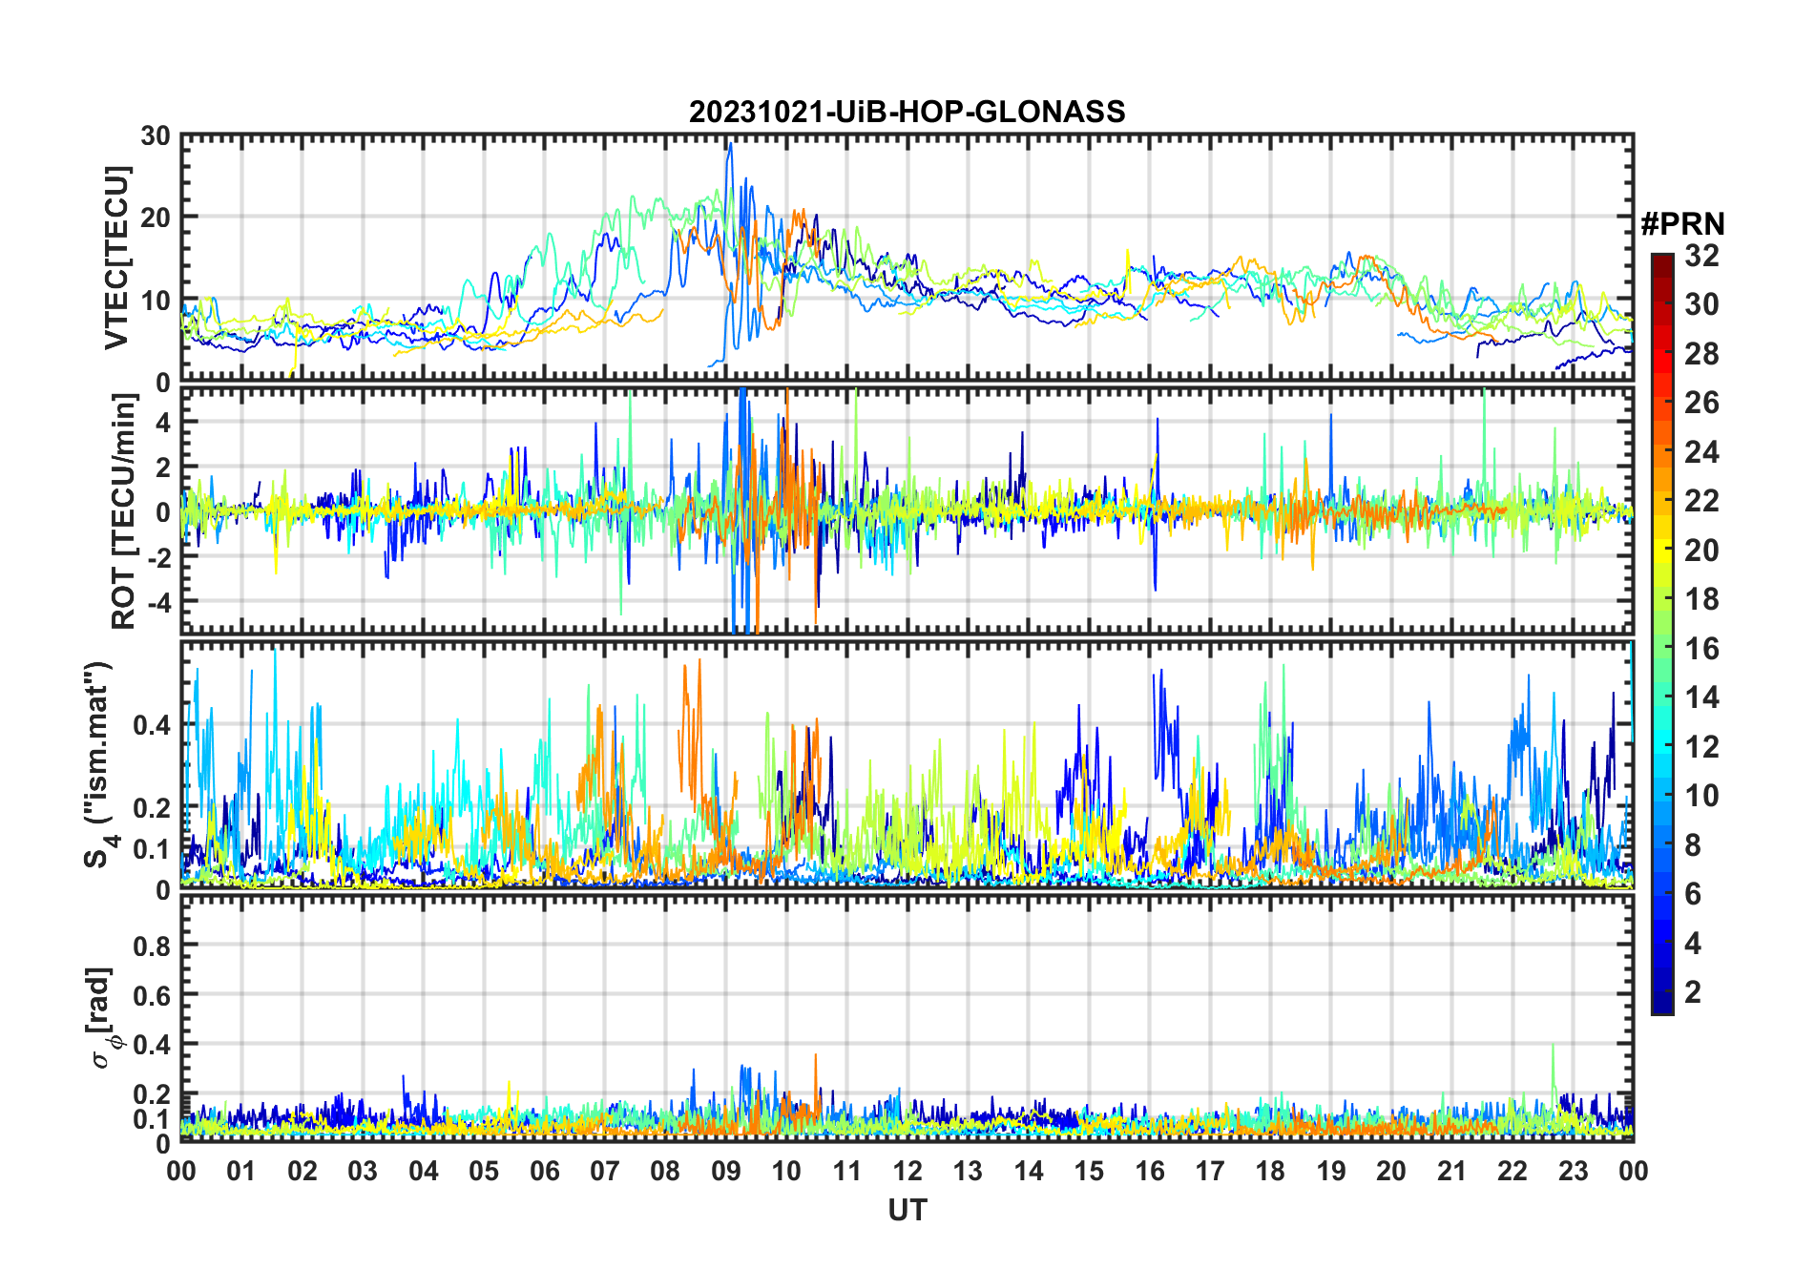Image resolution: width=1815 pixels, height=1269 pixels.
Task: Click the colorbar tick label 16
Action: [1700, 649]
